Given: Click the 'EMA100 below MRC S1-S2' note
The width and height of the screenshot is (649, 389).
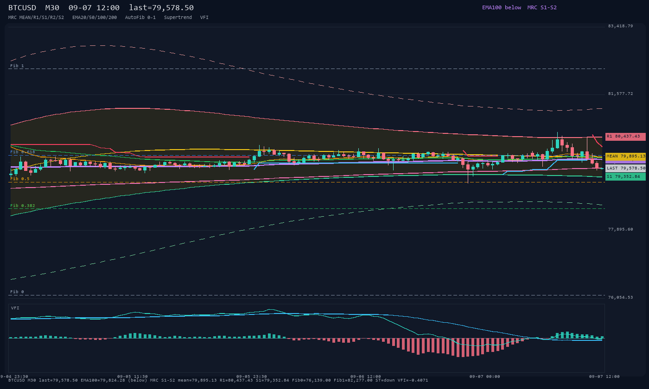Looking at the screenshot, I should coord(519,7).
